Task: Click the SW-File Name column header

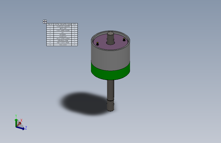Action: click(63, 24)
